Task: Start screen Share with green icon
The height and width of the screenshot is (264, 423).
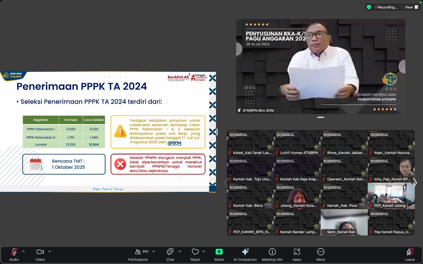Action: [219, 252]
